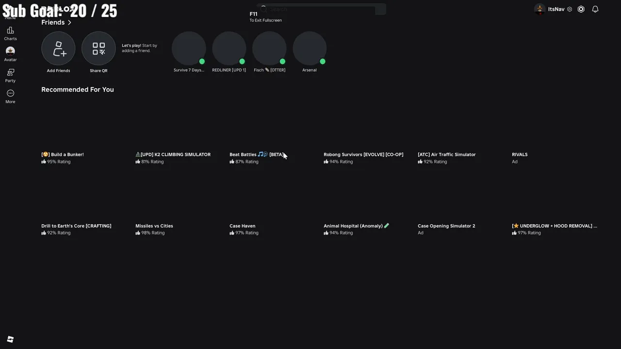Open friend playing REDLINER [UPD 1]

(229, 48)
